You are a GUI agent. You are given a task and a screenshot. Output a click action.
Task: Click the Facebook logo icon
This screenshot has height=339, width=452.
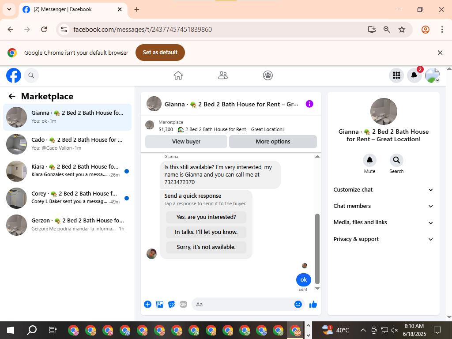(x=14, y=75)
